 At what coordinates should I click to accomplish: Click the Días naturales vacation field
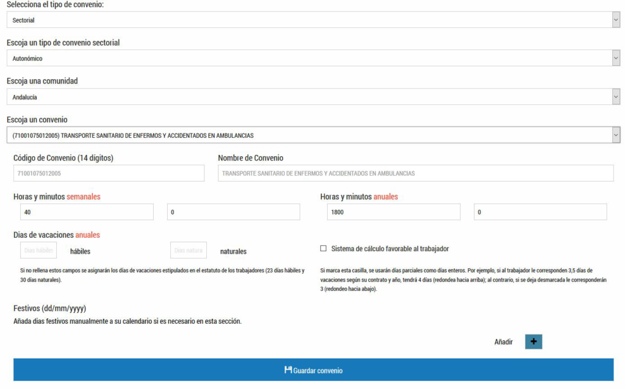coord(189,250)
